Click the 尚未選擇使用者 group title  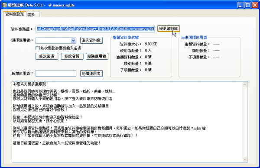[x=194, y=38]
